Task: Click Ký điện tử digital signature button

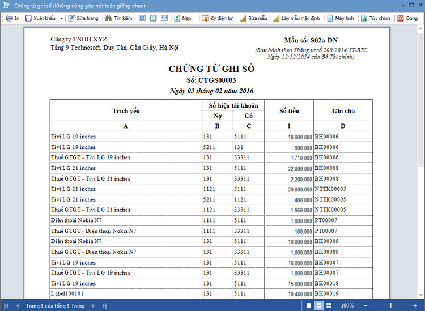Action: click(x=218, y=19)
